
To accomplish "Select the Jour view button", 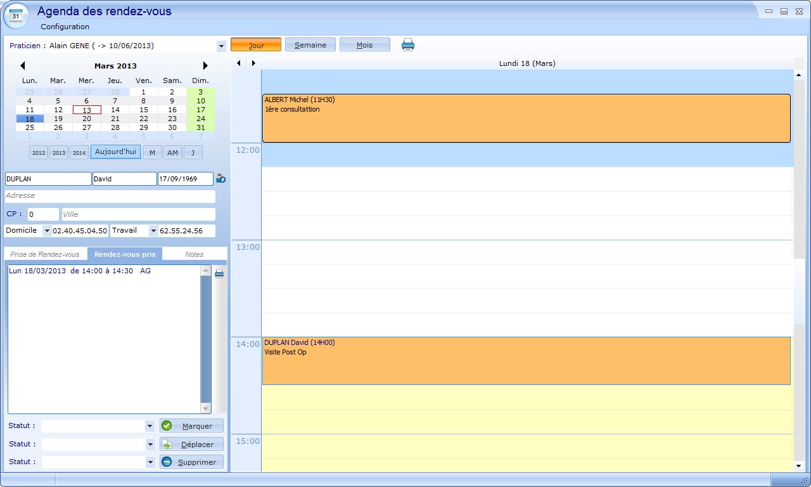I will [x=256, y=45].
